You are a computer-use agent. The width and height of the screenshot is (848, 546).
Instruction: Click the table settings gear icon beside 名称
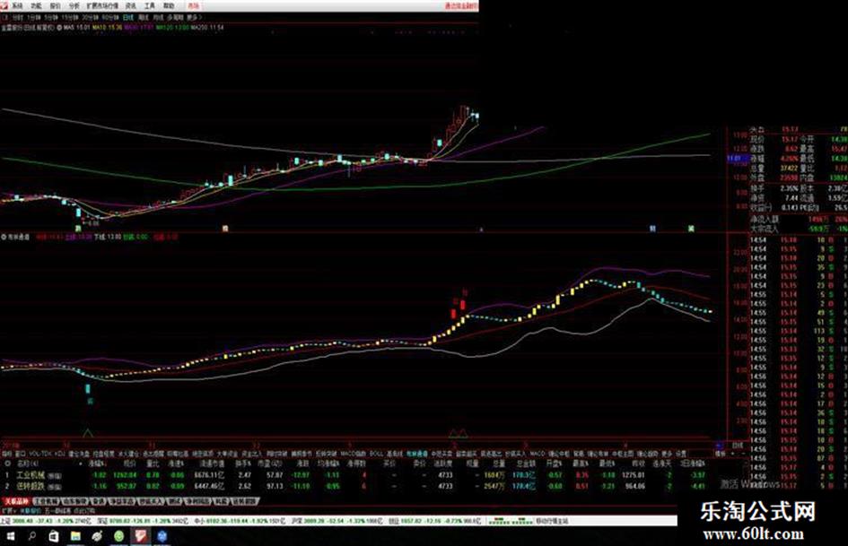7,464
